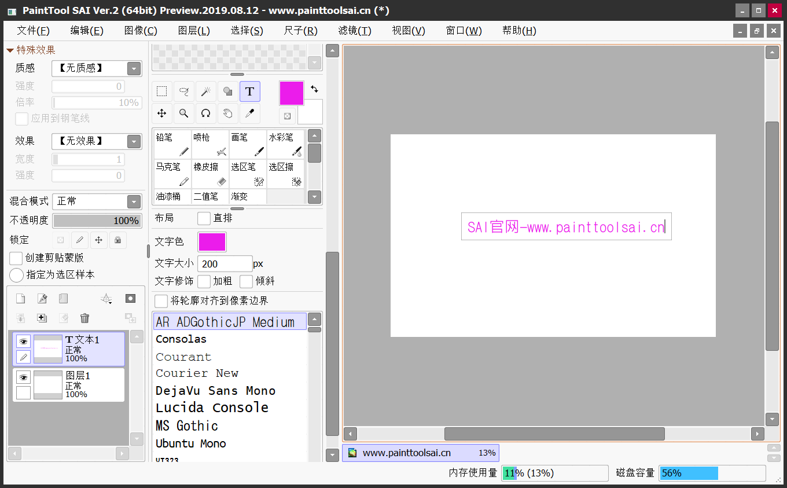Toggle lock all padlock icon

pos(117,240)
